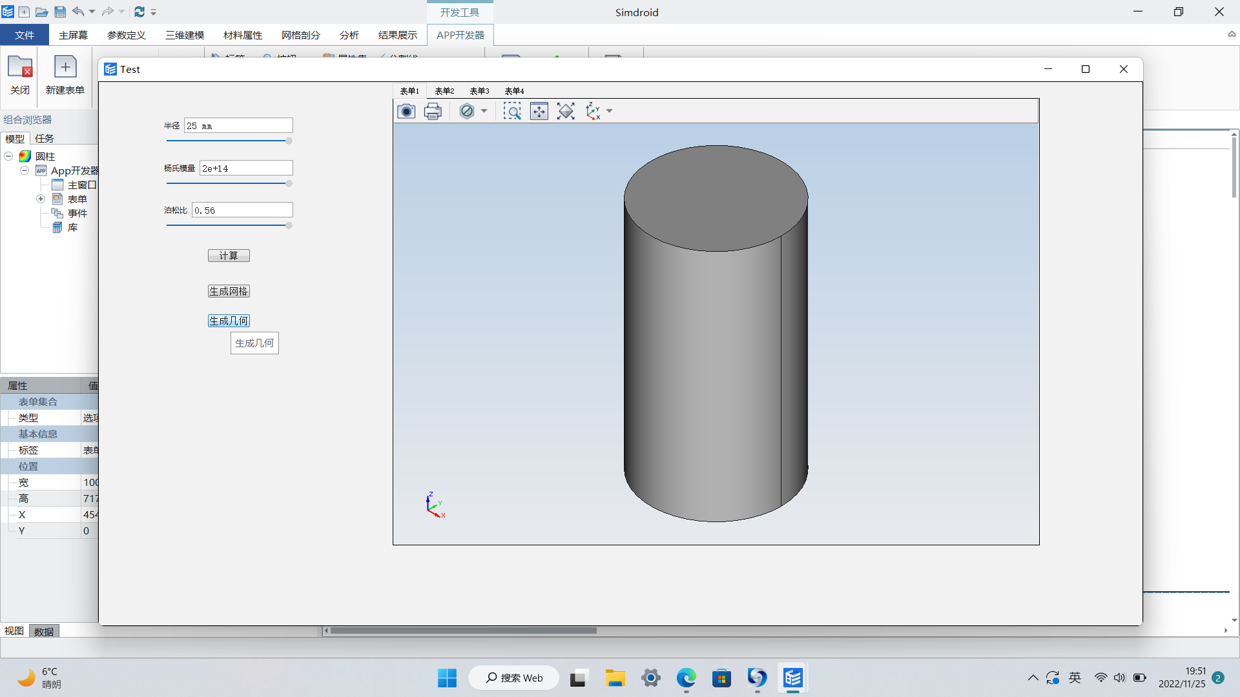Screen dimensions: 1240x697
Task: Click the 生成几何 button
Action: point(229,321)
